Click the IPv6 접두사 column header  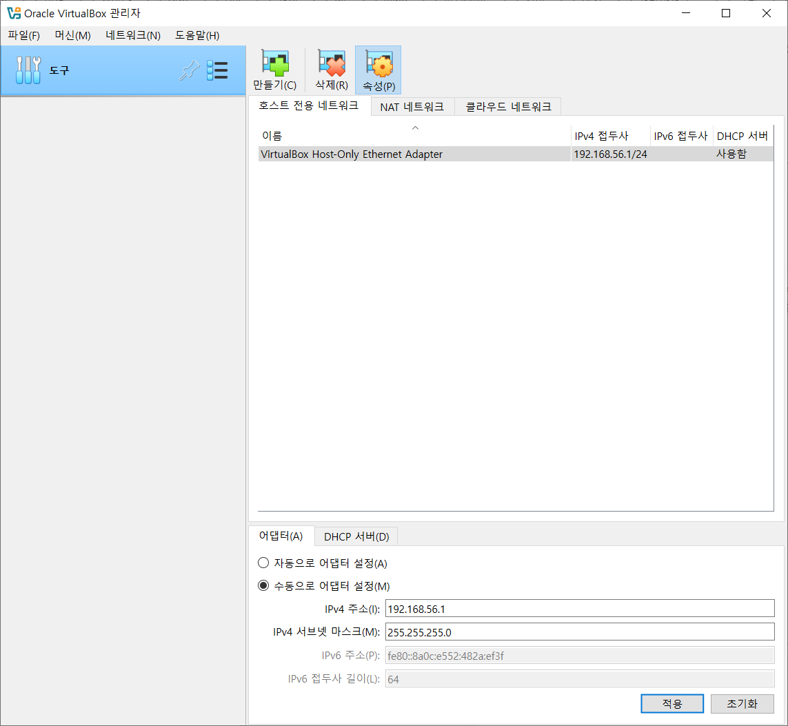(681, 136)
